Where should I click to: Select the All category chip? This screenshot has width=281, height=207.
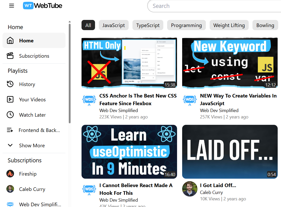(x=88, y=25)
